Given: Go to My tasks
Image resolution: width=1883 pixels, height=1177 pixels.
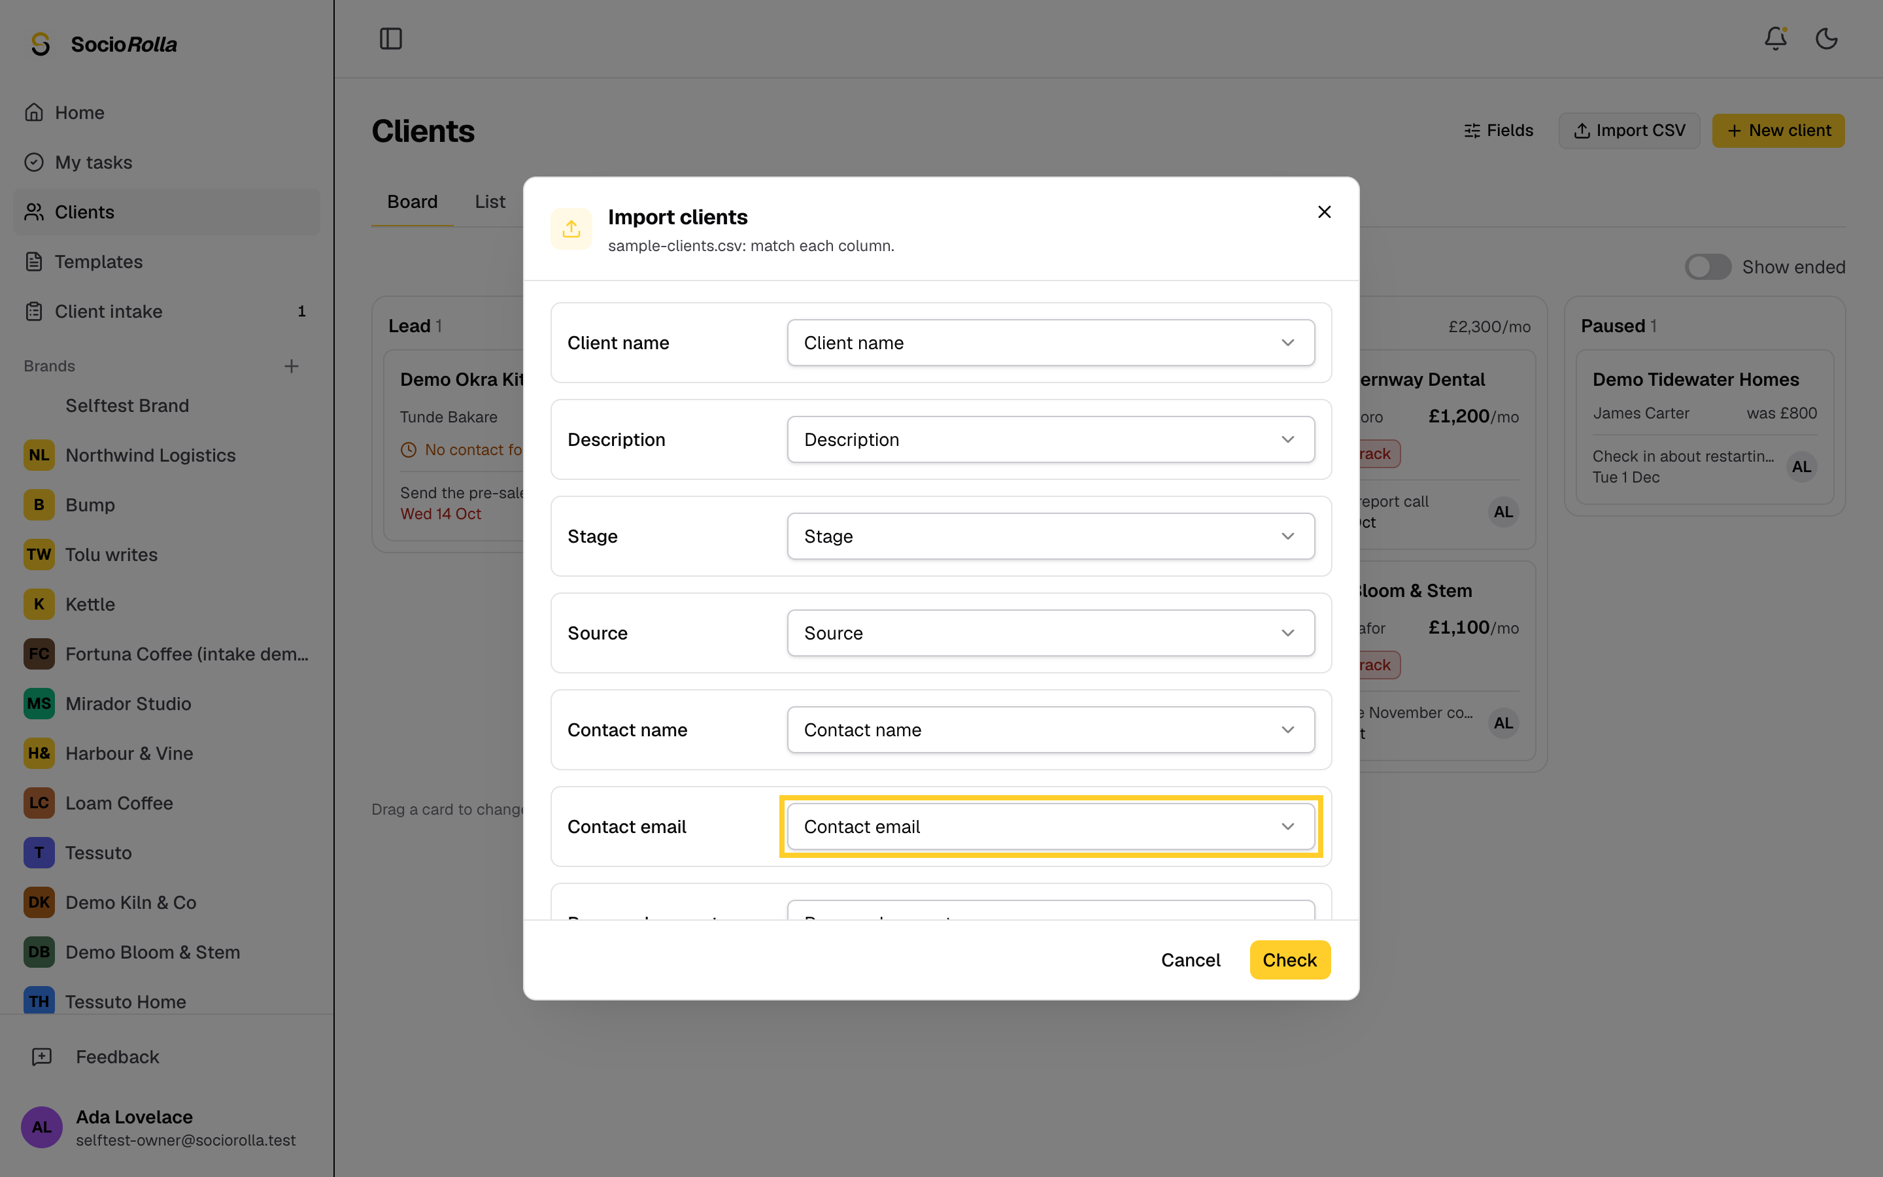Looking at the screenshot, I should click(x=167, y=162).
